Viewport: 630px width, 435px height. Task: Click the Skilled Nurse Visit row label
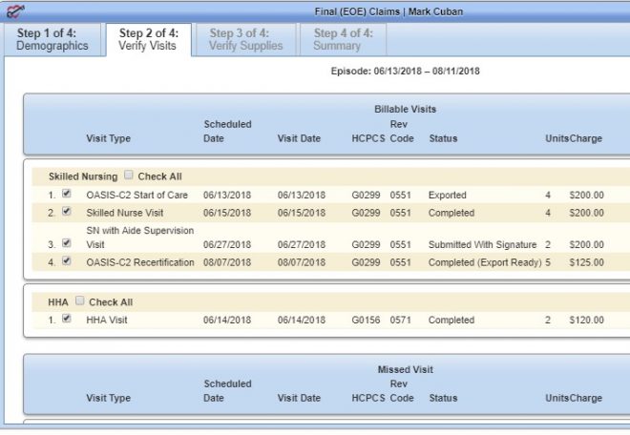pos(126,213)
